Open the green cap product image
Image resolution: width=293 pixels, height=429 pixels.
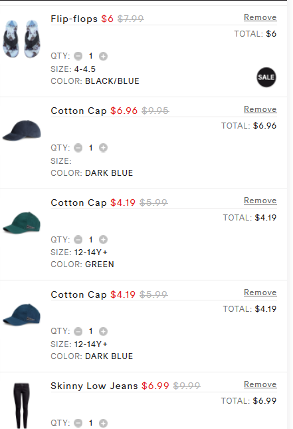(22, 222)
